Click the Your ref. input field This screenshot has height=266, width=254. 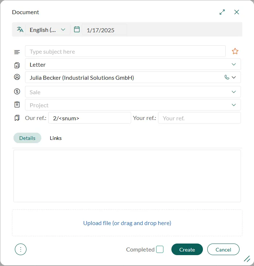pos(199,118)
